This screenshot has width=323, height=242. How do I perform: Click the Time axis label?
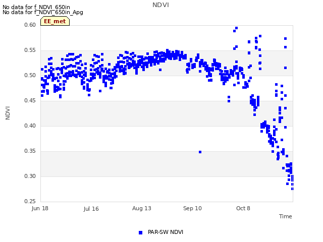pyautogui.click(x=286, y=216)
